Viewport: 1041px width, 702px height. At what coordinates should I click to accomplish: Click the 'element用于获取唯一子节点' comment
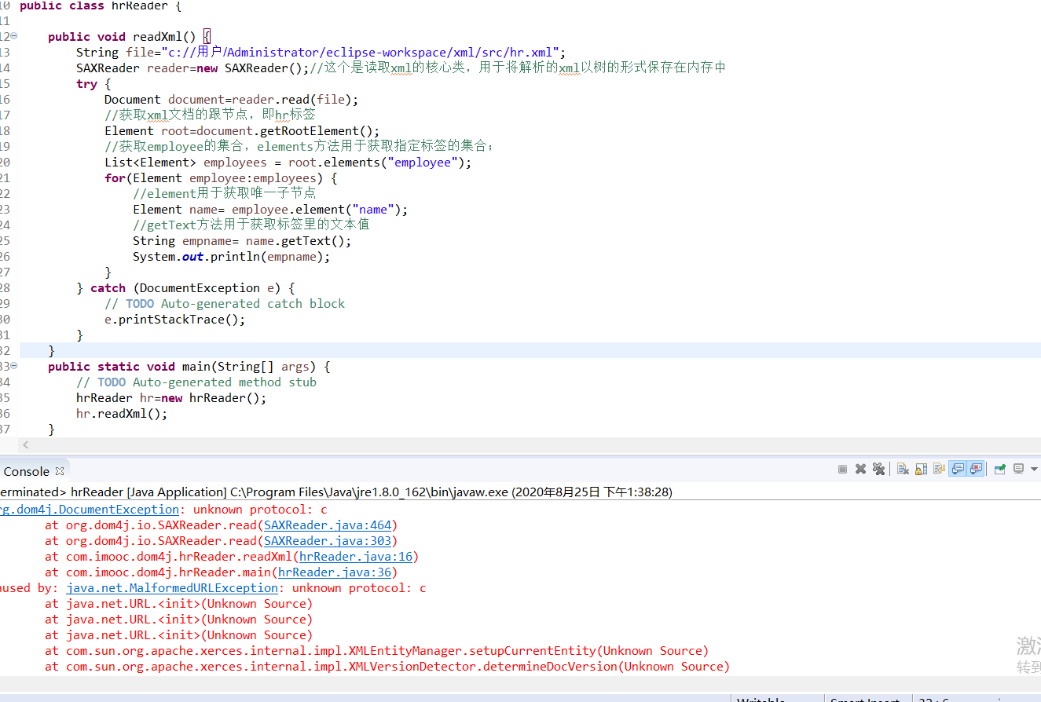[225, 193]
